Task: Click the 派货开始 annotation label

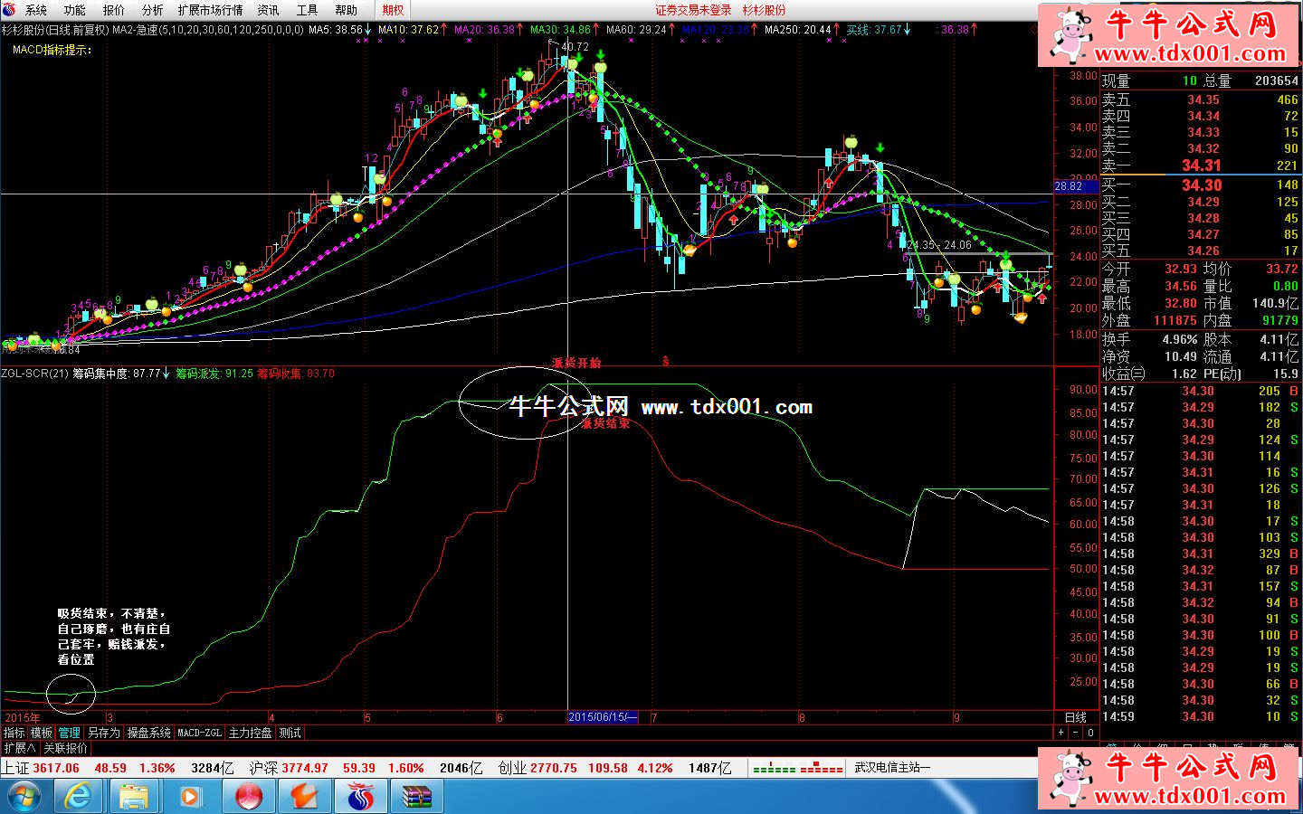Action: (x=576, y=363)
